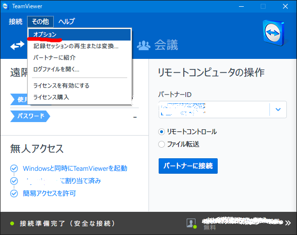This screenshot has height=235, width=297.
Task: Click the リモートコンピュータの操作 heading
Action: pyautogui.click(x=211, y=72)
